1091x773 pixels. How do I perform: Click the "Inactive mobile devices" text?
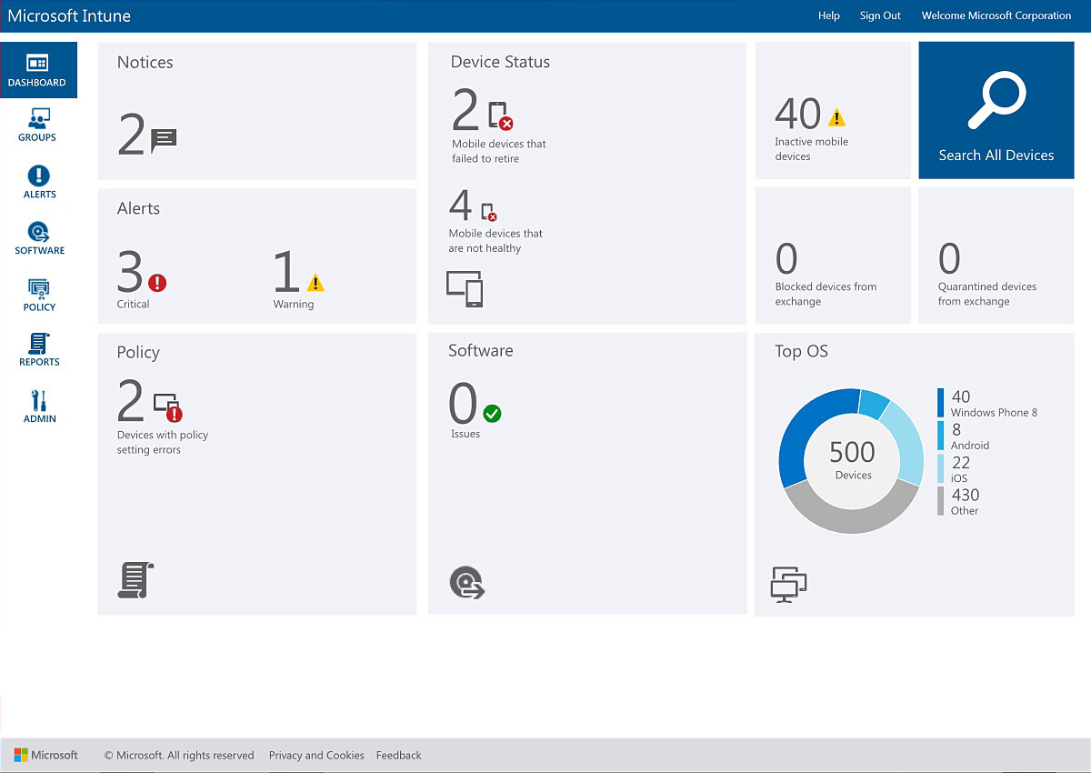(x=811, y=149)
